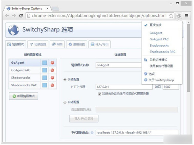Switch to the 切换规则 tab
The width and height of the screenshot is (194, 145).
click(x=38, y=44)
